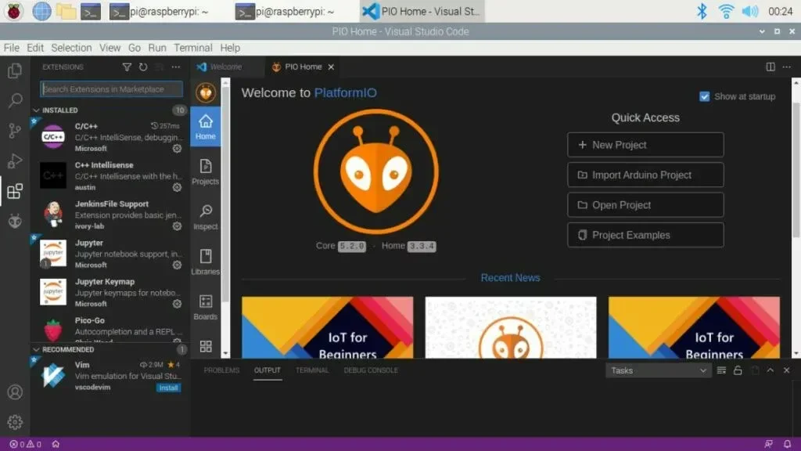The image size is (801, 451).
Task: Open PIO Boards section
Action: [x=206, y=307]
